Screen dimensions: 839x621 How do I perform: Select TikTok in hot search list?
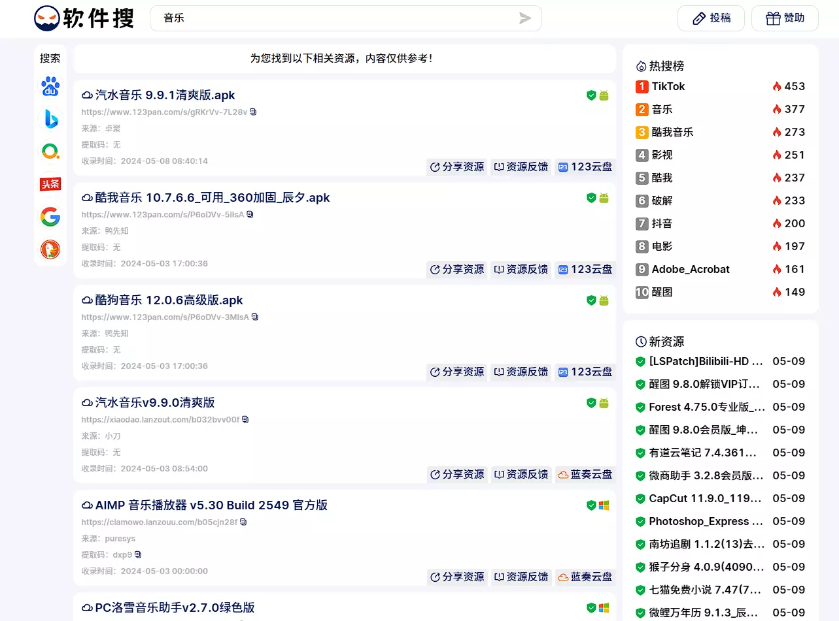[668, 87]
